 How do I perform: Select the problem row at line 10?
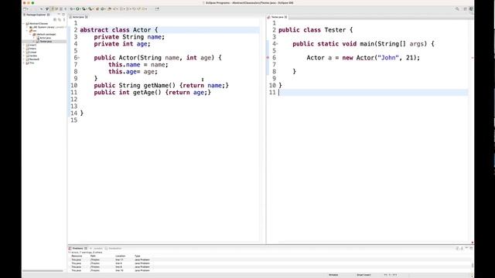click(x=270, y=270)
